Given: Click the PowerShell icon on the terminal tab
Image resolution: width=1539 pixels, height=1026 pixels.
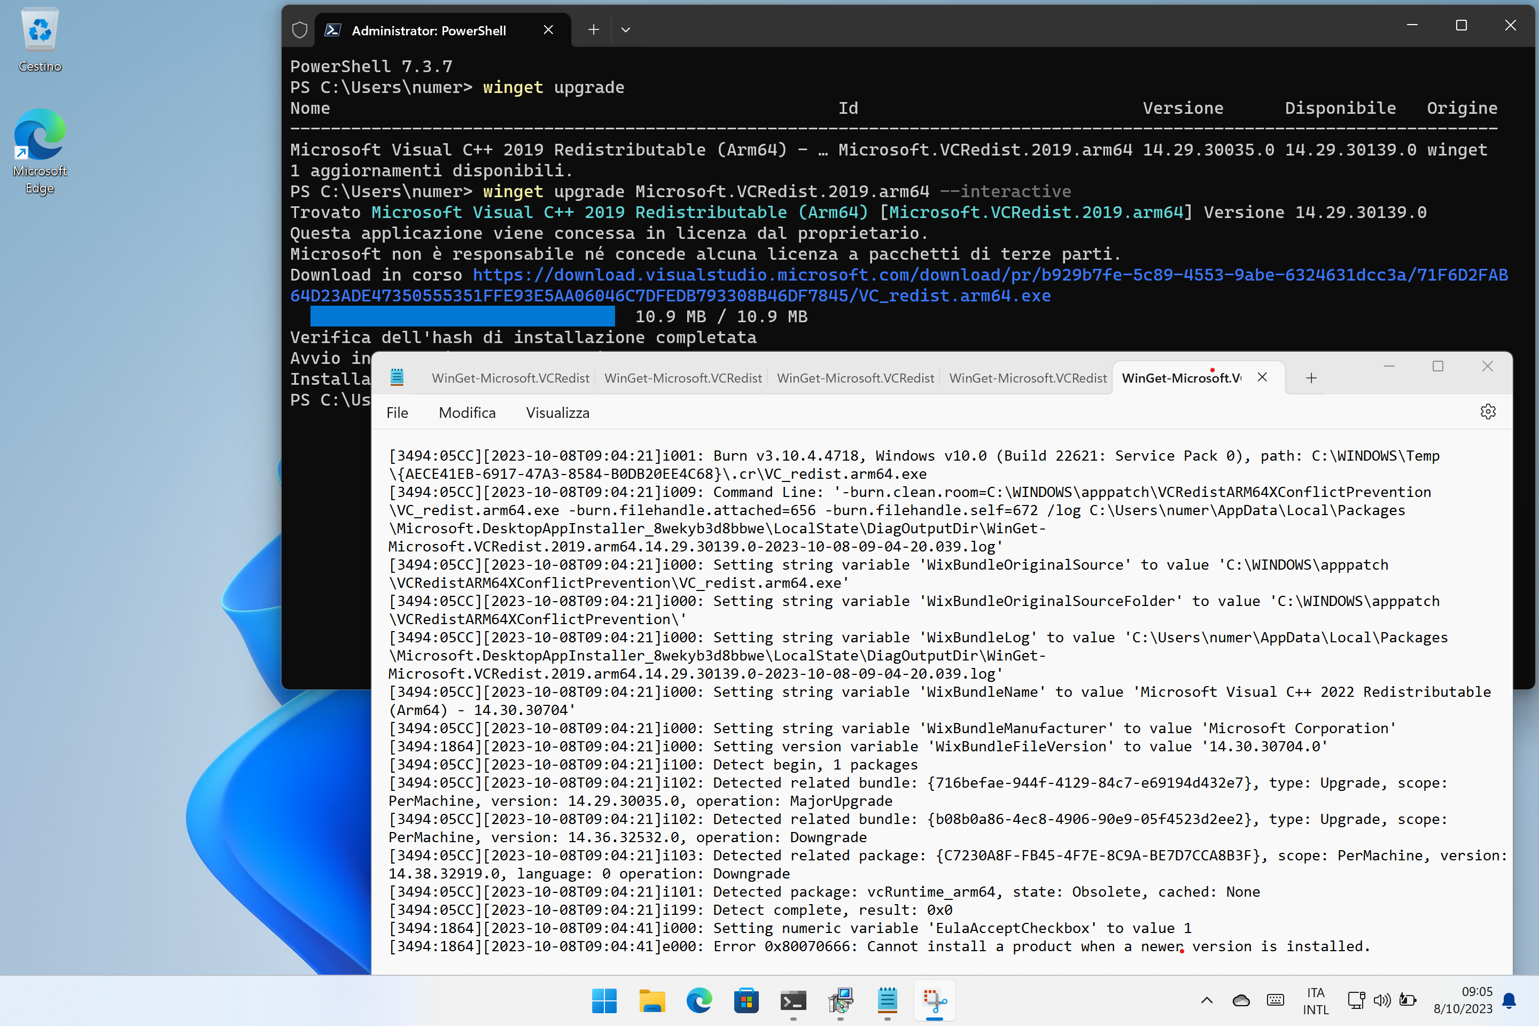Looking at the screenshot, I should [x=333, y=29].
